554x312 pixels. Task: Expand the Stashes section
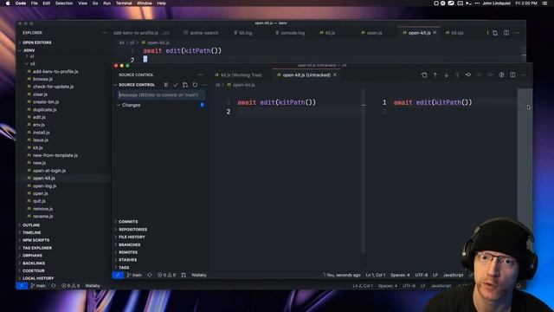point(127,260)
